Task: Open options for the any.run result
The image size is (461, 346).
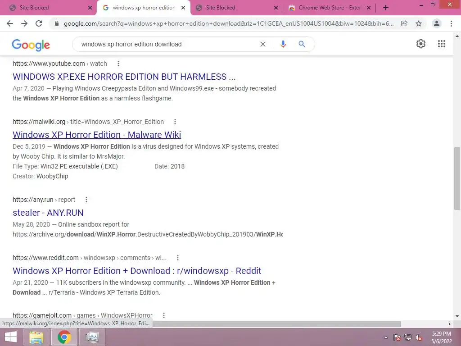Action: (x=86, y=200)
